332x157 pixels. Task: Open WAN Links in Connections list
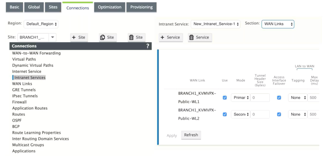tap(22, 84)
